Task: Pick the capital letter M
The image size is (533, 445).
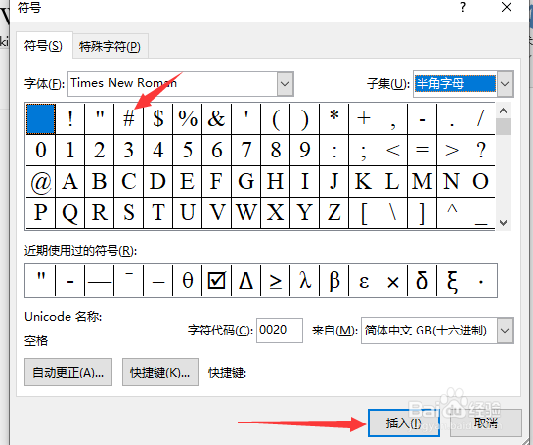Action: [422, 182]
